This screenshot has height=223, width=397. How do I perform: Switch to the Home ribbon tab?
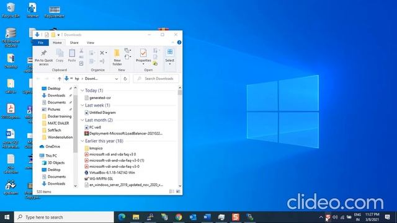click(x=57, y=43)
